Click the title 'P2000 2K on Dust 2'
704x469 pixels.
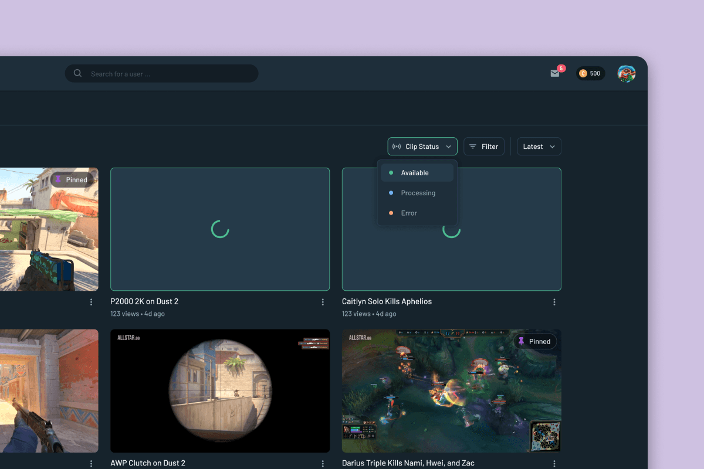[x=144, y=301]
